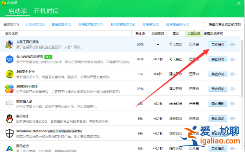This screenshot has width=245, height=152.
Task: Select the 人脉工具栏插件 name text
Action: (x=27, y=42)
